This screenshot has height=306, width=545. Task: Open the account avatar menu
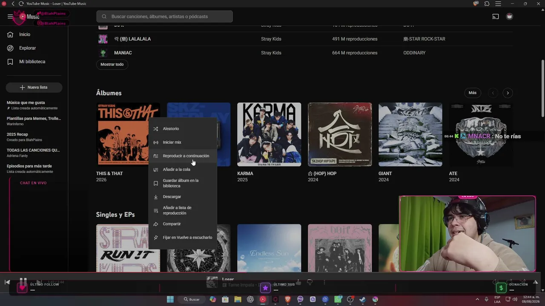(x=509, y=17)
